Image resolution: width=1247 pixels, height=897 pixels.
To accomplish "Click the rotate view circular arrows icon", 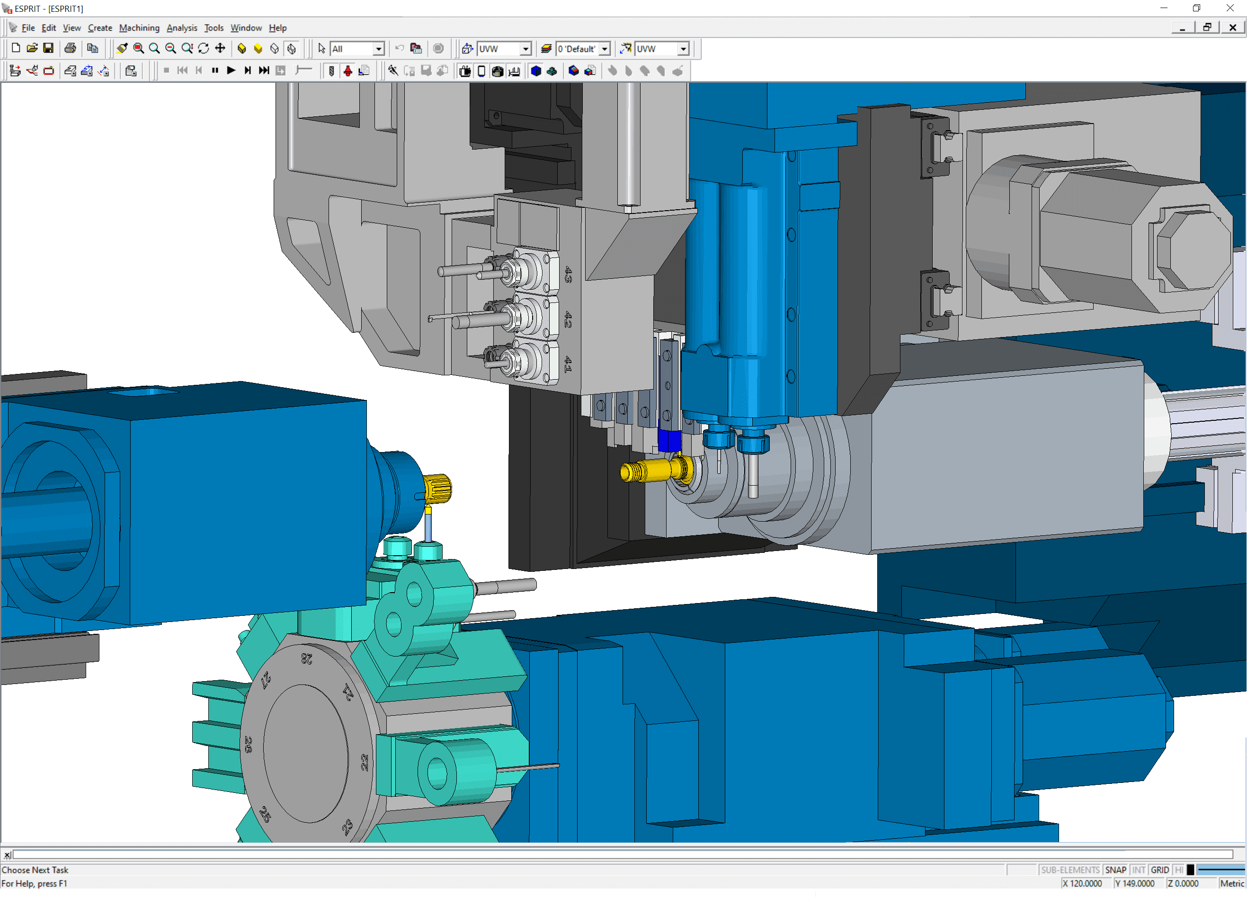I will pyautogui.click(x=204, y=48).
